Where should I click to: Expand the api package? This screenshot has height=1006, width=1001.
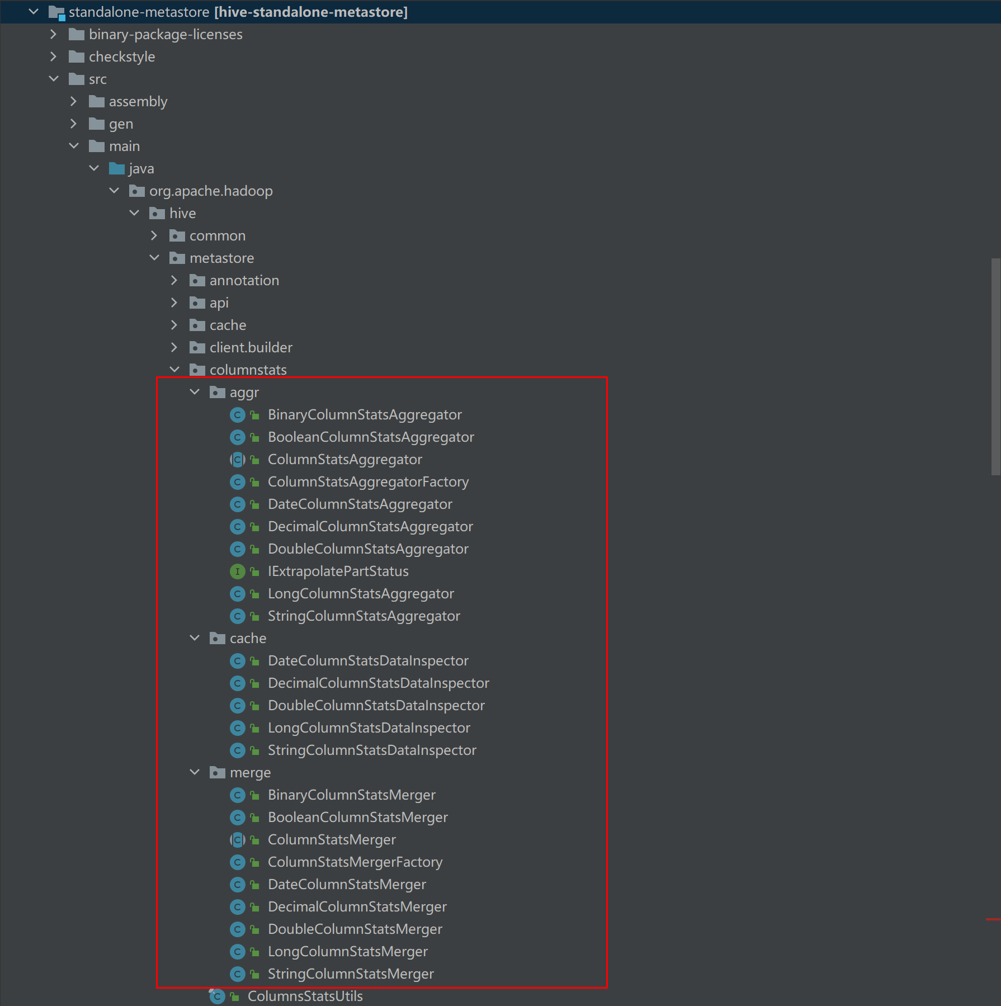(x=174, y=303)
